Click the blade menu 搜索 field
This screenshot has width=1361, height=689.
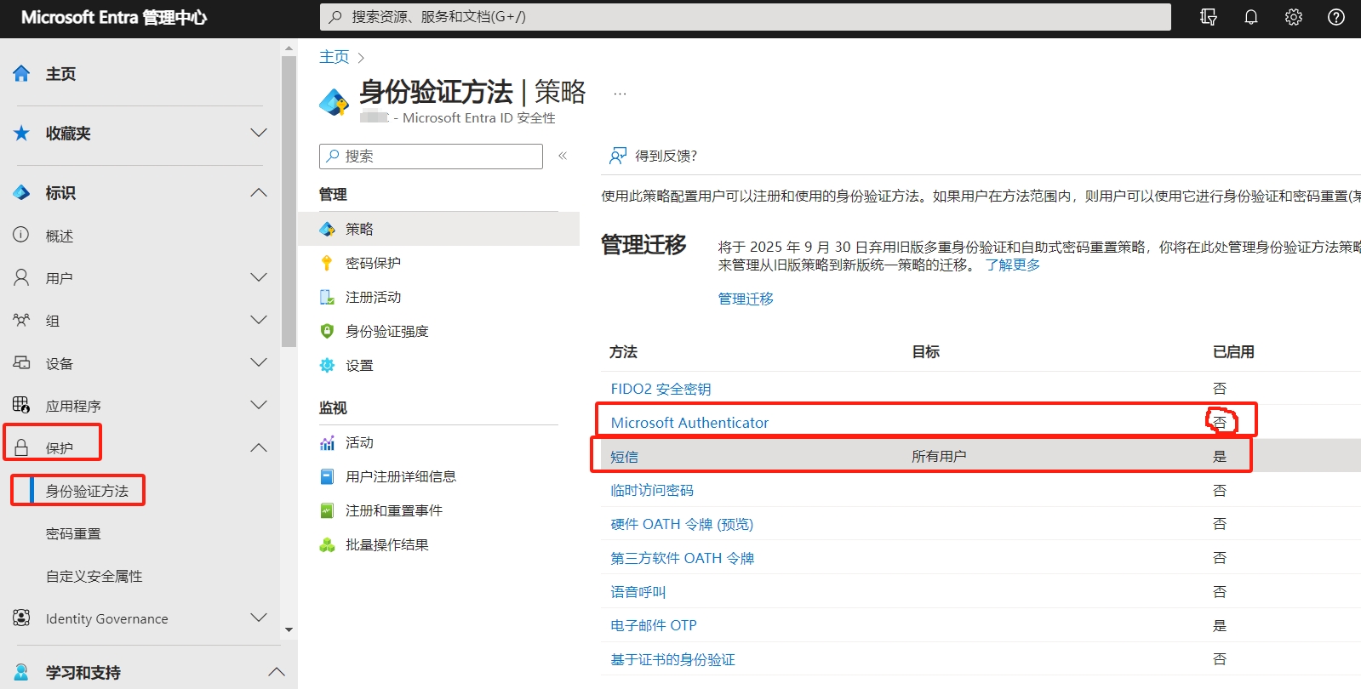coord(431,156)
